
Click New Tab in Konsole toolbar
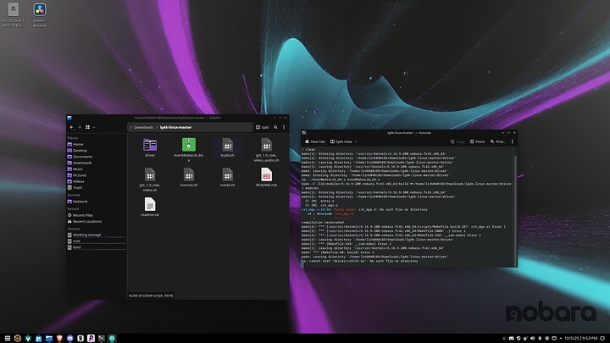tap(314, 141)
